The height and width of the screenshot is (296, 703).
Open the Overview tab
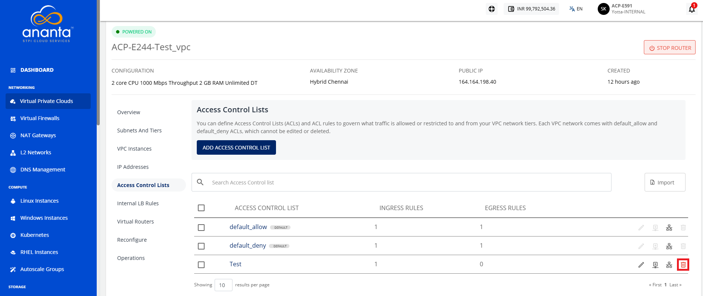(129, 112)
